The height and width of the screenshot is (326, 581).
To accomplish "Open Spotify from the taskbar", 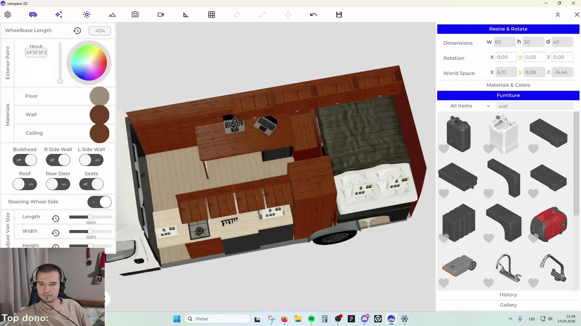I will tap(311, 319).
